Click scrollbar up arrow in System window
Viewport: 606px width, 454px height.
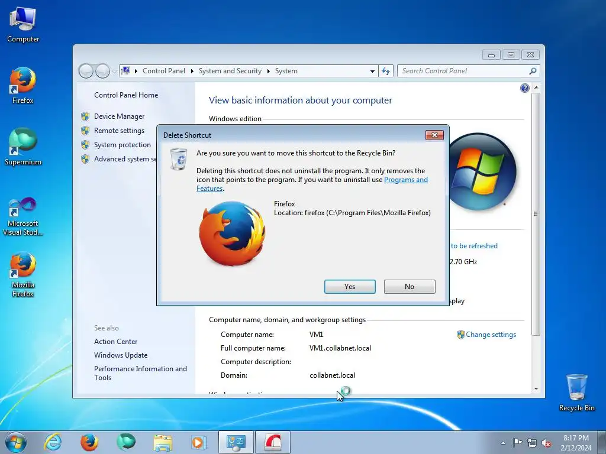coord(536,88)
